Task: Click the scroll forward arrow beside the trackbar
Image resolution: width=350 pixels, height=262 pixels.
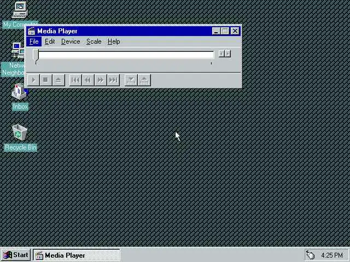Action: [227, 53]
